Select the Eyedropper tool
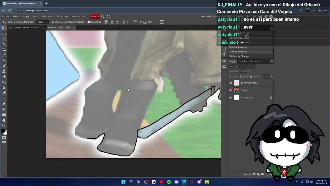Viewport: 330px width, 186px height. click(x=4, y=55)
